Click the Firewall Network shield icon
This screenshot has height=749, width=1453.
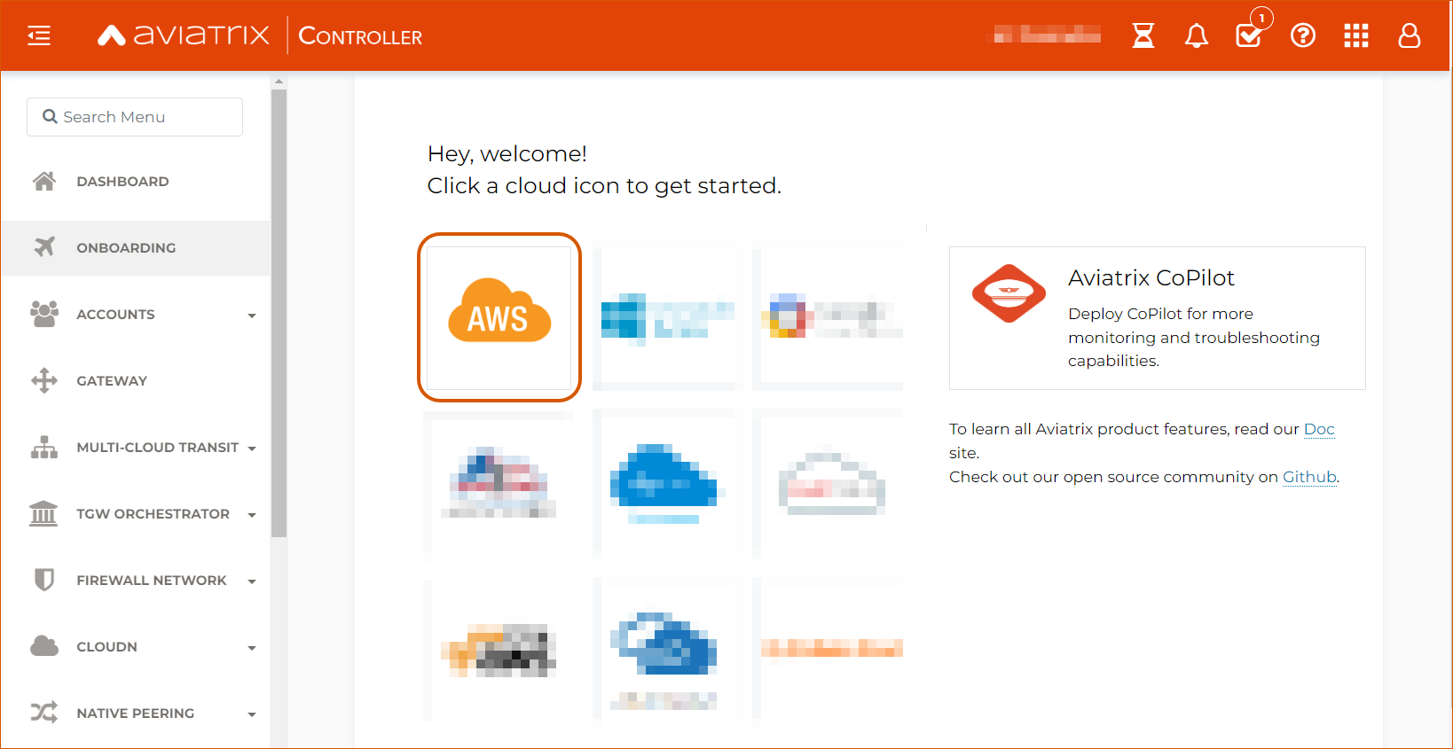click(x=44, y=580)
